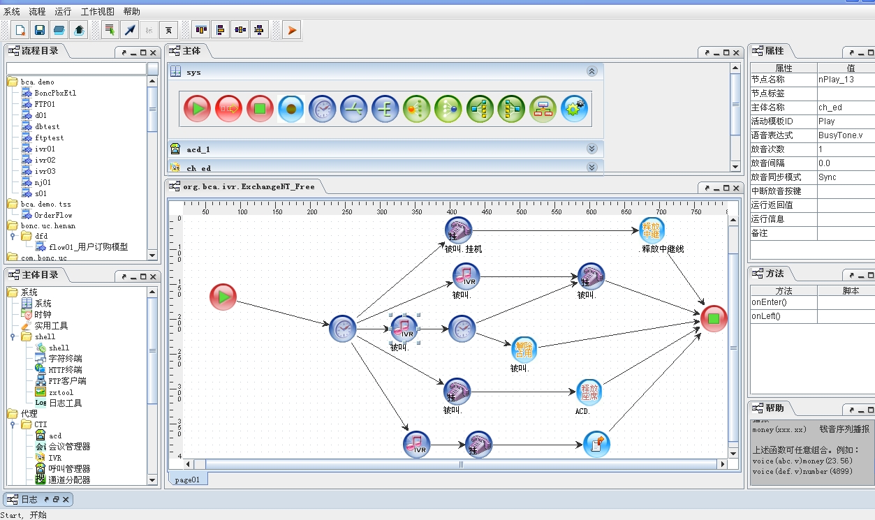Expand the ch_ed palette section
875x520 pixels.
coord(591,167)
